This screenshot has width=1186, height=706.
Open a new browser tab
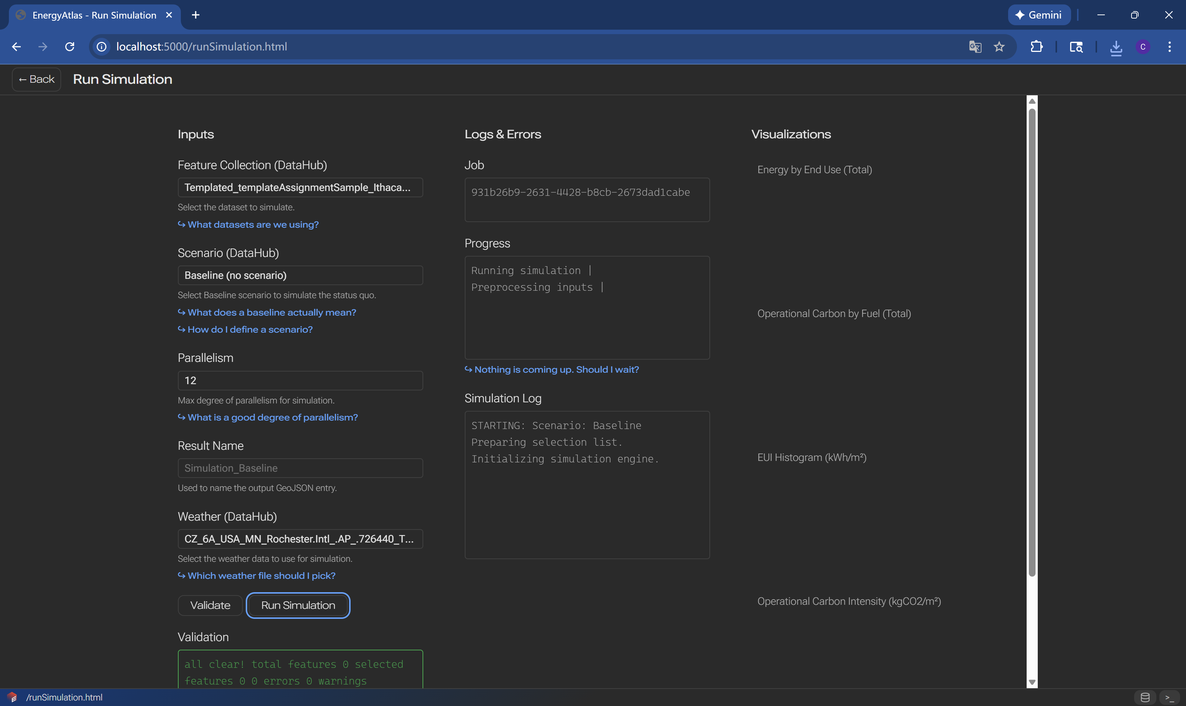[195, 15]
